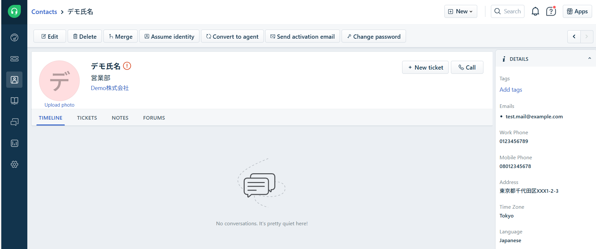This screenshot has width=596, height=249.
Task: Click Change password button
Action: coord(374,36)
